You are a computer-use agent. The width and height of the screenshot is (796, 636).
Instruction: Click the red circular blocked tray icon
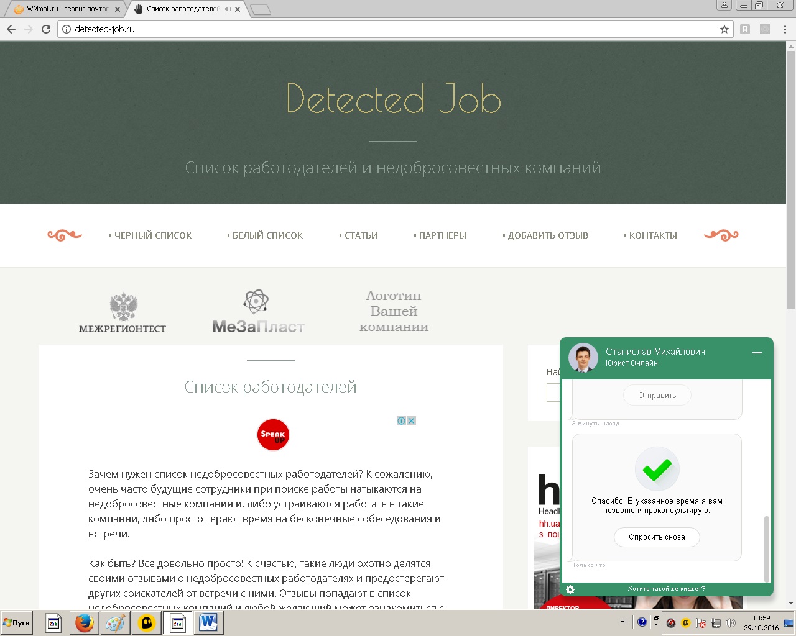click(671, 623)
